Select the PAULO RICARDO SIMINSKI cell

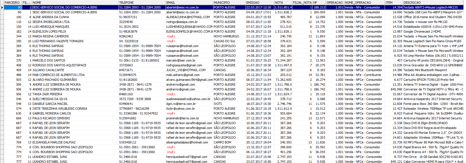click(x=75, y=118)
